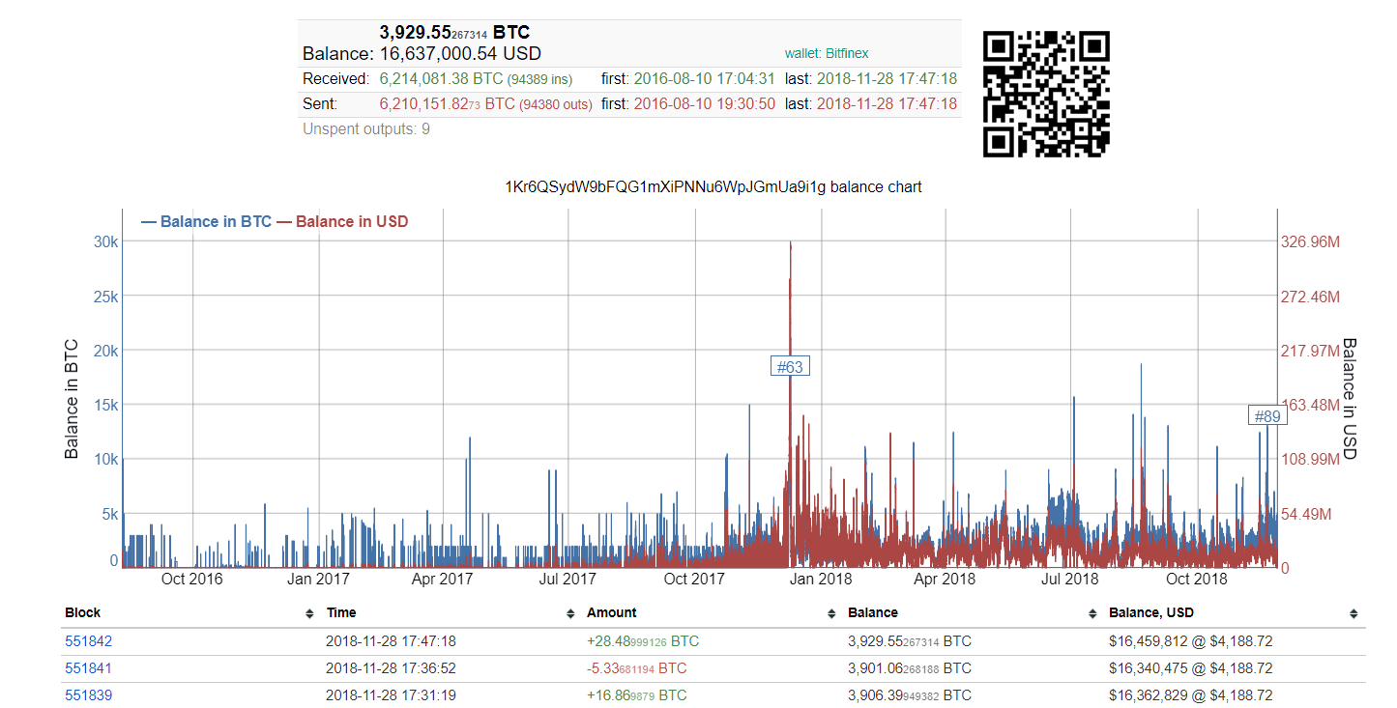Viewport: 1397px width, 708px height.
Task: Click the sort arrows in the Block column
Action: (x=309, y=613)
